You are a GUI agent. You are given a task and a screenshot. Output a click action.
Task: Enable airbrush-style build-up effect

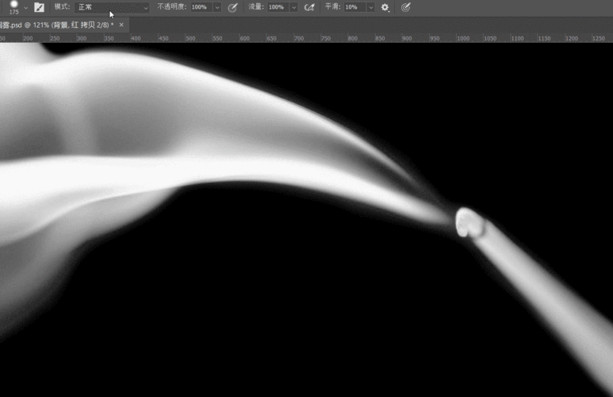pyautogui.click(x=309, y=7)
